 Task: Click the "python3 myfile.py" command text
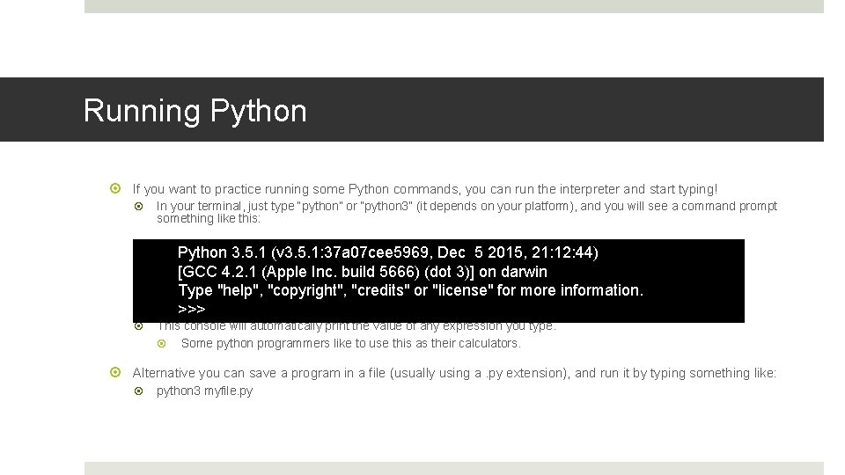pyautogui.click(x=204, y=391)
